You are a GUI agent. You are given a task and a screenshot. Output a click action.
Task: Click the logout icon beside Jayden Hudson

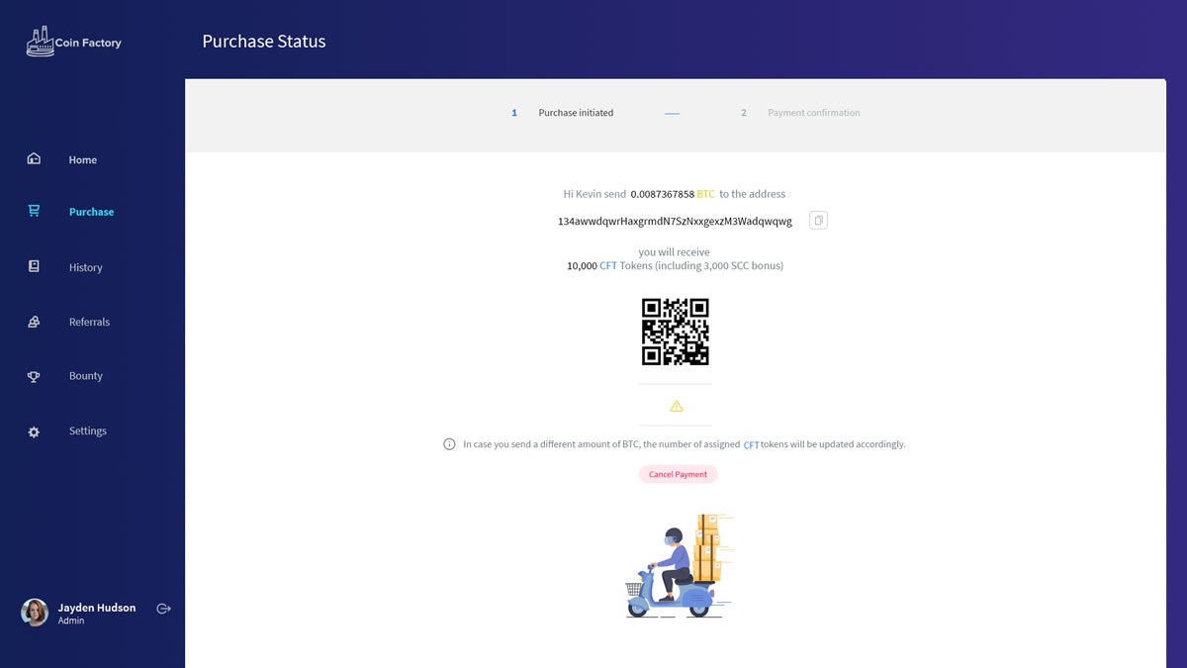point(163,608)
